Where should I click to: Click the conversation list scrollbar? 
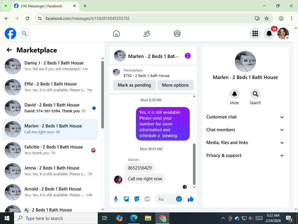click(103, 95)
